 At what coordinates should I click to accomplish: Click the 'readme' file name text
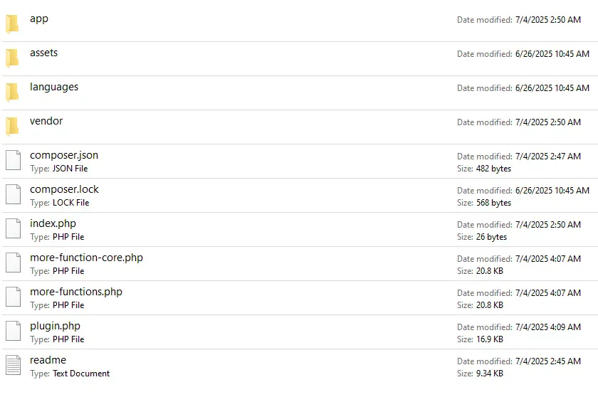tap(48, 360)
